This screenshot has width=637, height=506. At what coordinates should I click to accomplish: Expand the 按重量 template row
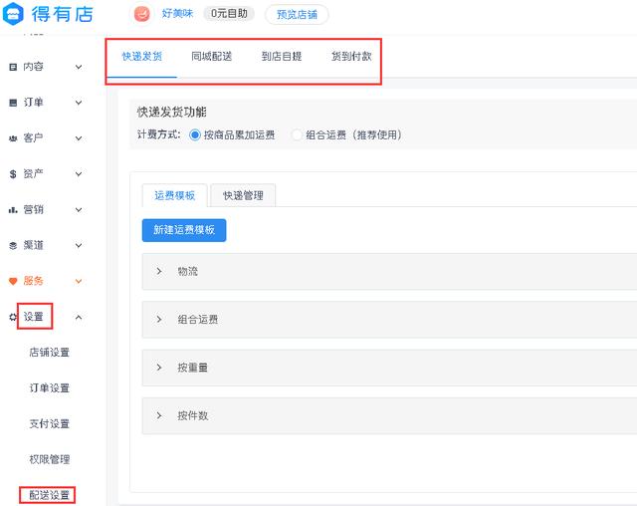pos(159,368)
